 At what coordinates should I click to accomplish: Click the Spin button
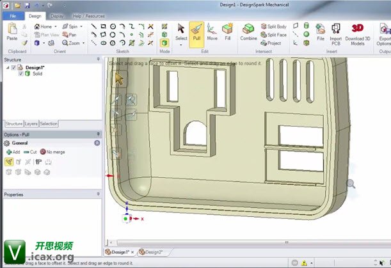tap(70, 26)
